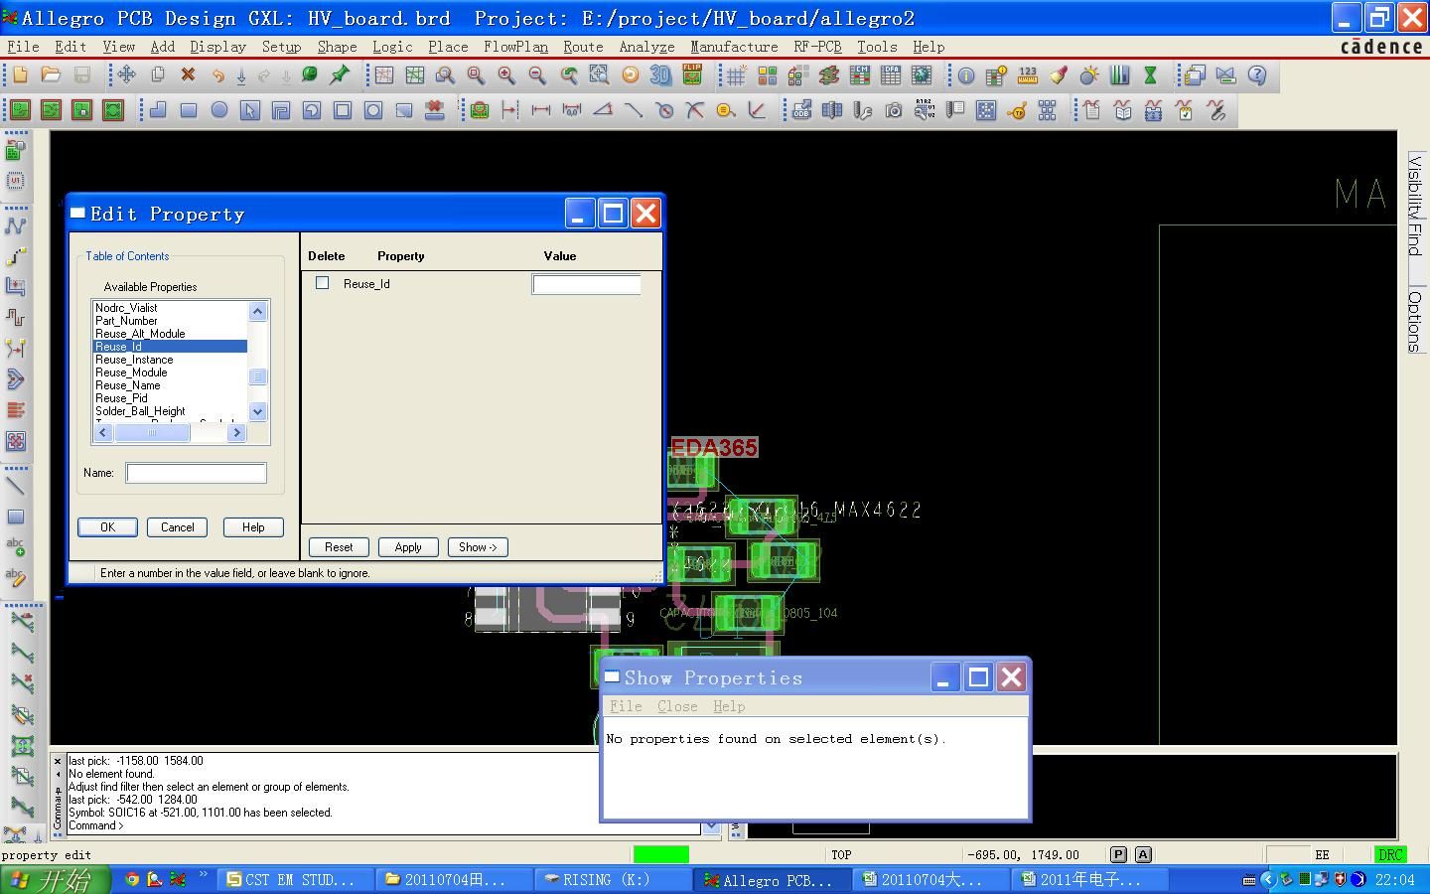This screenshot has height=894, width=1430.
Task: Open the Visibility side panel tab
Action: (1415, 187)
